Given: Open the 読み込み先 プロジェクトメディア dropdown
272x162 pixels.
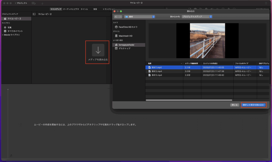Looking at the screenshot, I should (x=197, y=17).
